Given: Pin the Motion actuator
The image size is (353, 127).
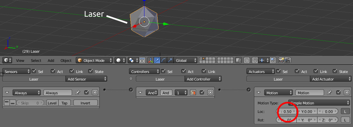Looking at the screenshot, I should [x=330, y=93].
